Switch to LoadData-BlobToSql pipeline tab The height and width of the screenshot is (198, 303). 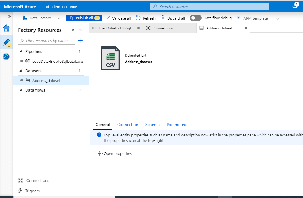(x=116, y=28)
